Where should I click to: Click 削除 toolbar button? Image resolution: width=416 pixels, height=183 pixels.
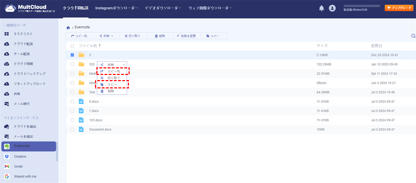(160, 36)
